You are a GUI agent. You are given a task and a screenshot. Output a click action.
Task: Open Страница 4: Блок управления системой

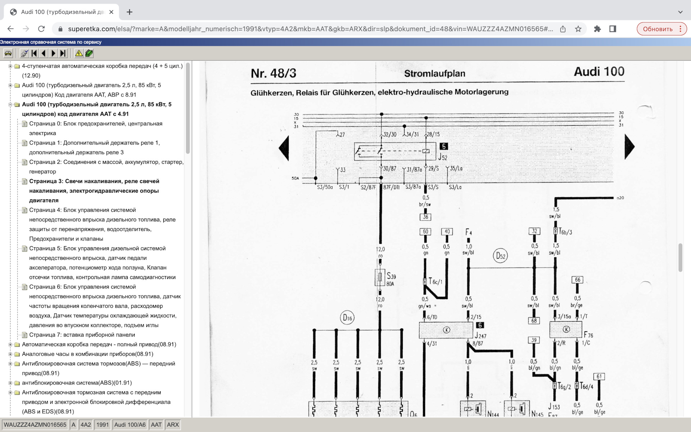pos(103,224)
